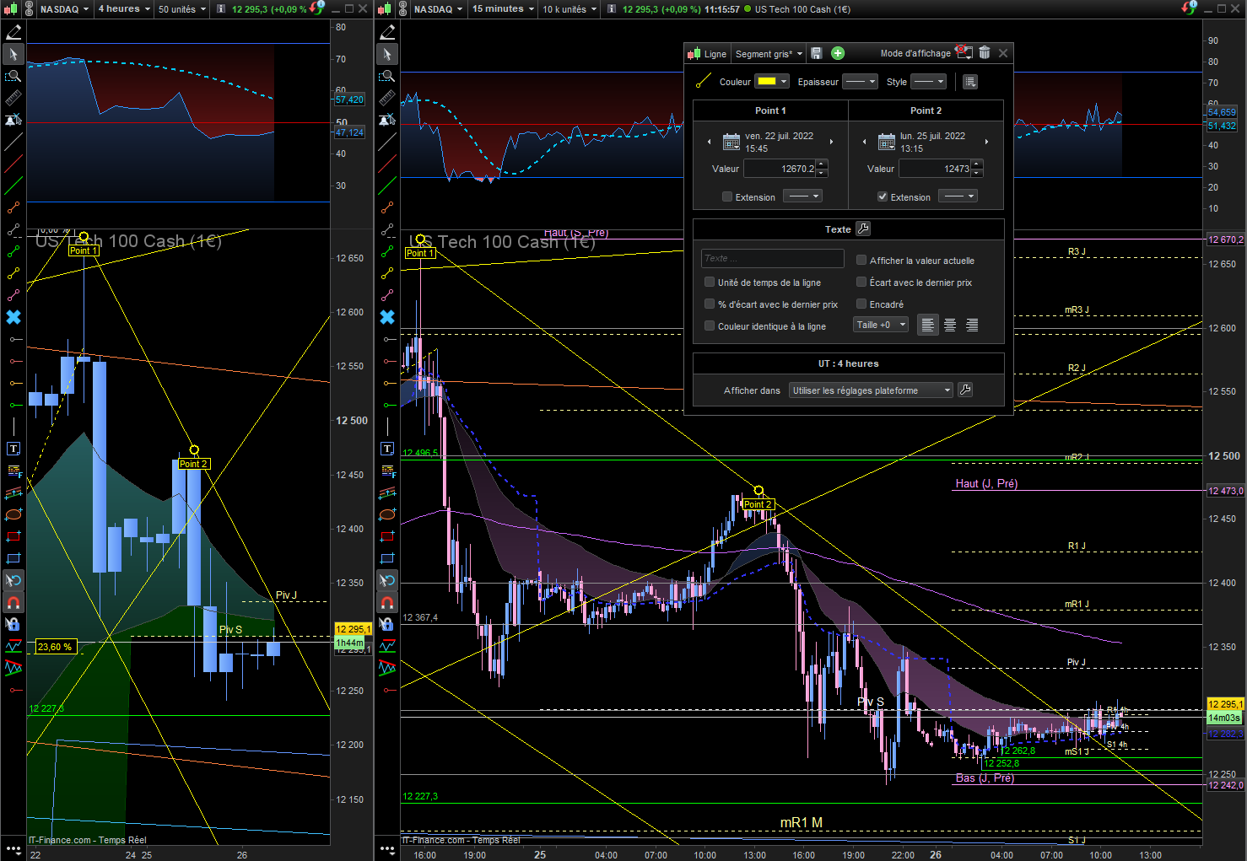Go to previous date for Point 1

point(710,142)
